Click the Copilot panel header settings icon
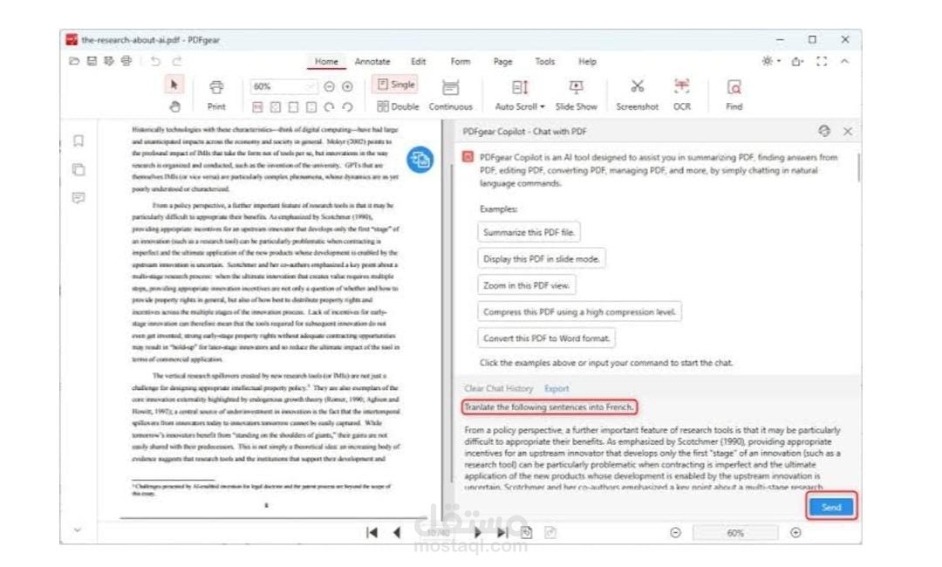Image resolution: width=942 pixels, height=567 pixels. 824,131
